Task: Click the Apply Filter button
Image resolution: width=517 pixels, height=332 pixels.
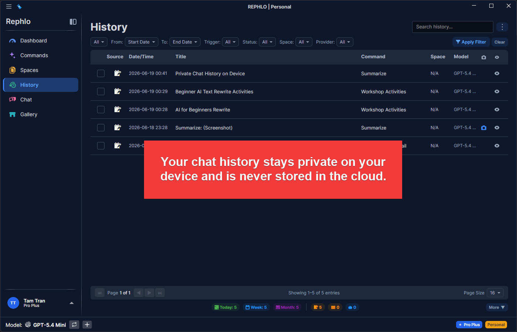Action: tap(471, 42)
